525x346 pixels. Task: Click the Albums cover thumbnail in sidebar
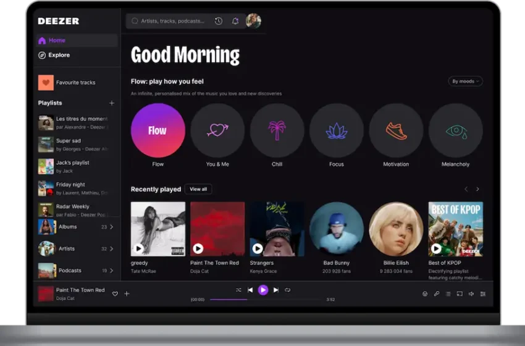(x=46, y=227)
